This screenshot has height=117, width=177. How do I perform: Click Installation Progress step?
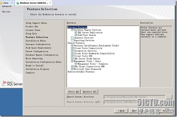(x=37, y=69)
